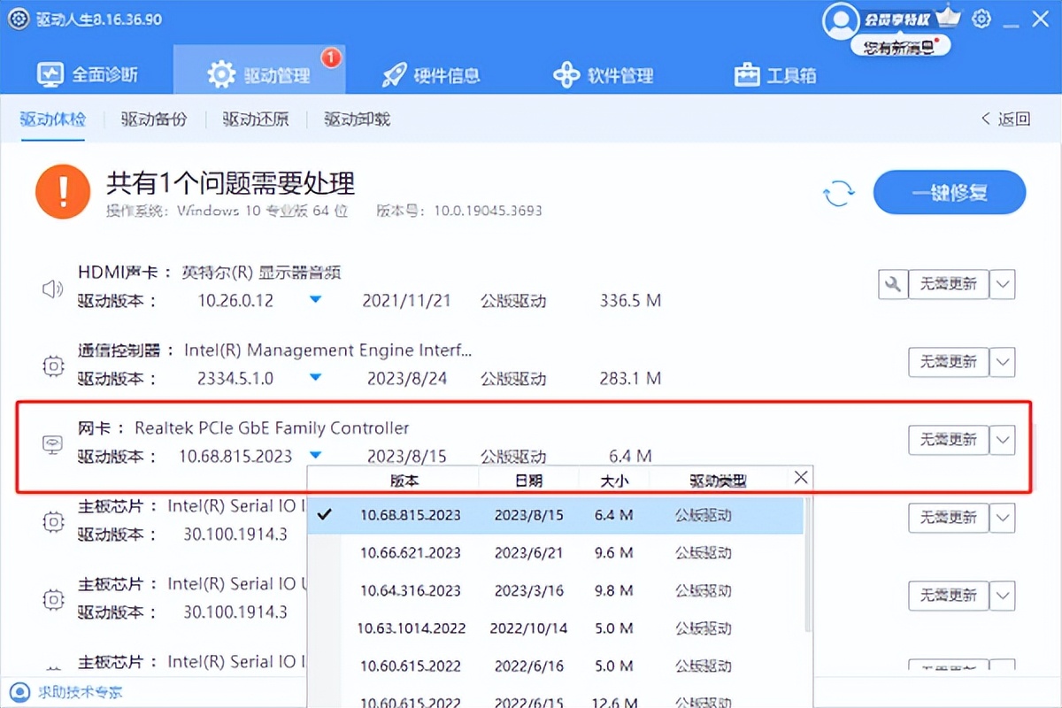Viewport: 1062px width, 708px height.
Task: Click the chipset icon beside 主板芯片
Action: pyautogui.click(x=52, y=522)
